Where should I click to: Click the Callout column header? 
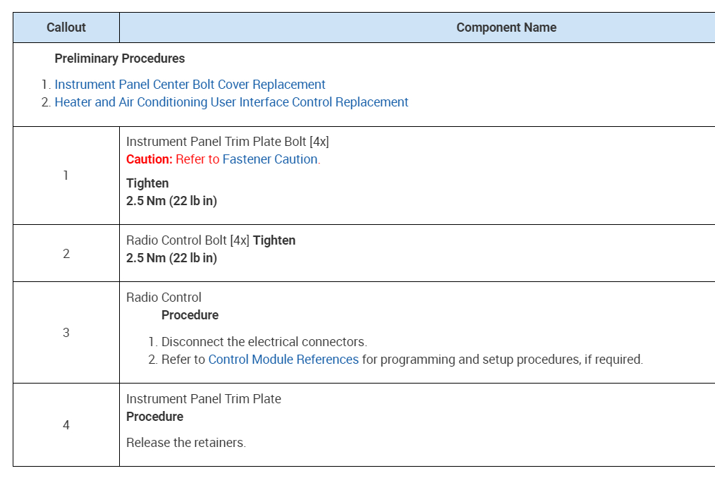[x=66, y=27]
